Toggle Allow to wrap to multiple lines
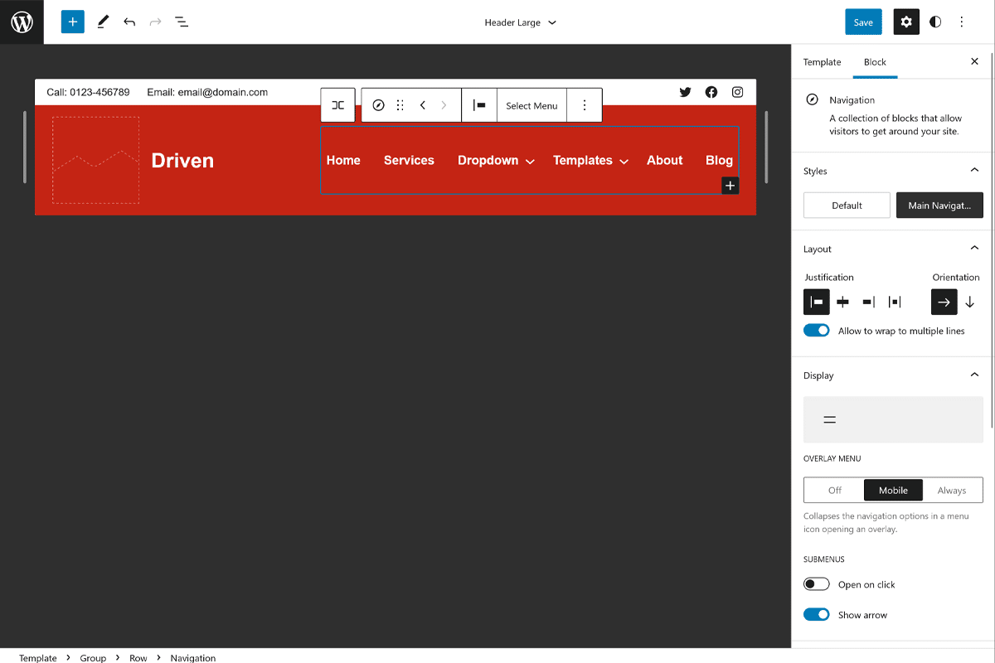The height and width of the screenshot is (663, 995). tap(817, 331)
